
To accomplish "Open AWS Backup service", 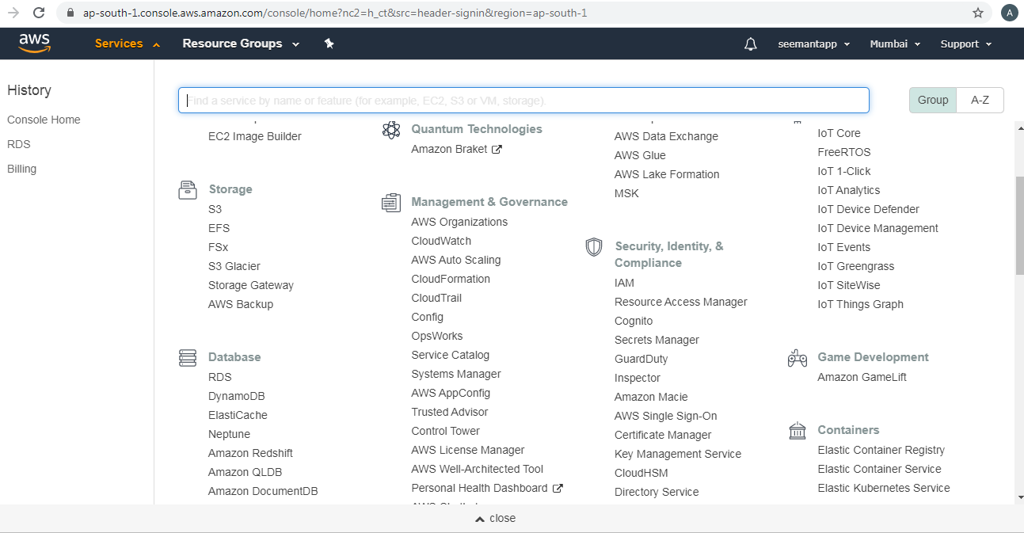I will pos(241,304).
